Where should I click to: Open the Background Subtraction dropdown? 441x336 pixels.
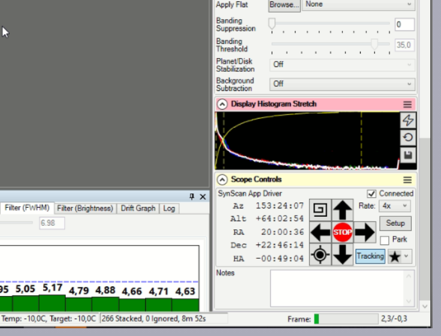(342, 84)
